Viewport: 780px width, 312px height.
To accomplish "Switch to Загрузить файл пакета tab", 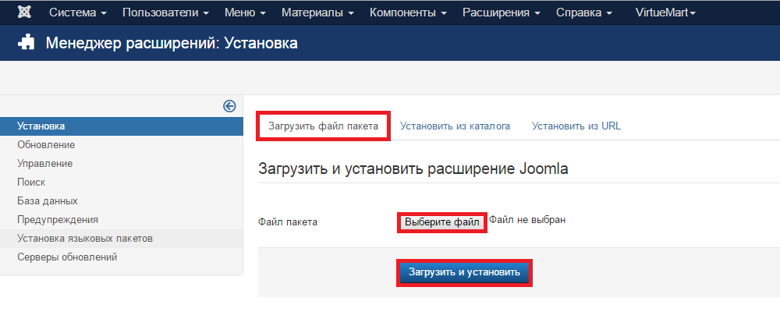I will point(323,126).
